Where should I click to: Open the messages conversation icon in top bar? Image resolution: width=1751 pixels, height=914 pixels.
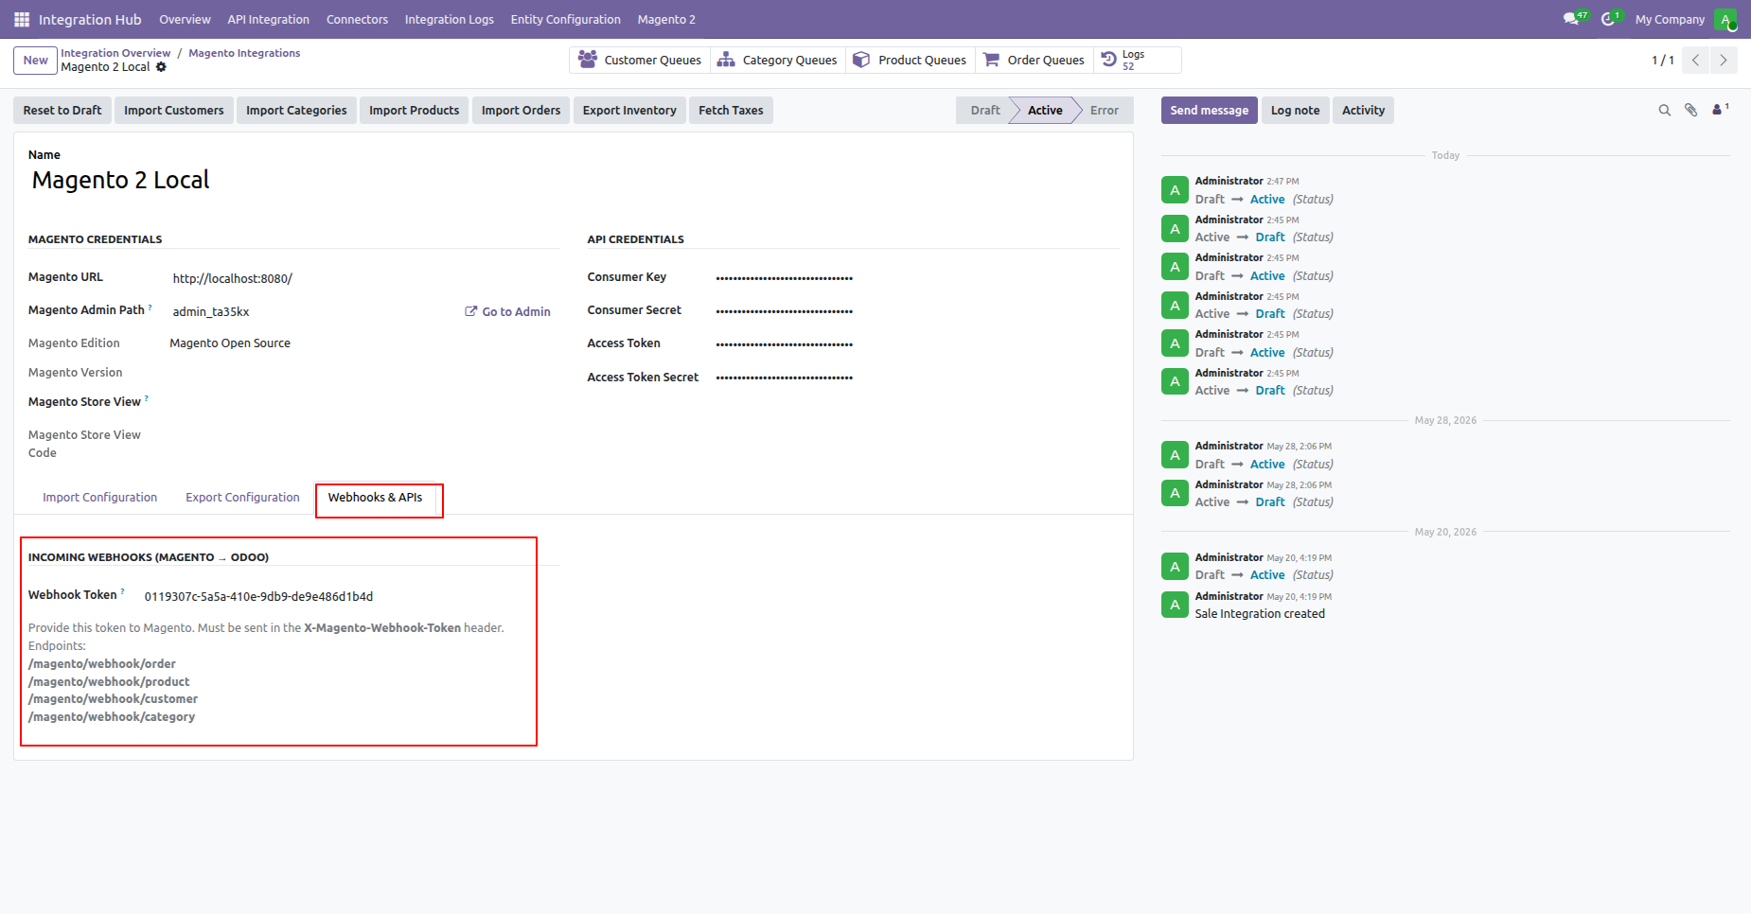point(1572,19)
